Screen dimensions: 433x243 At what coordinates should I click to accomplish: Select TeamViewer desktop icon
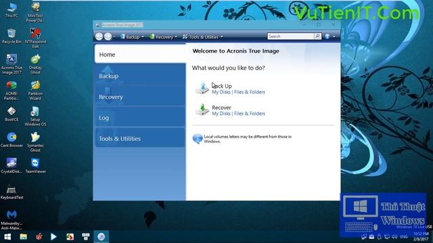coord(35,165)
